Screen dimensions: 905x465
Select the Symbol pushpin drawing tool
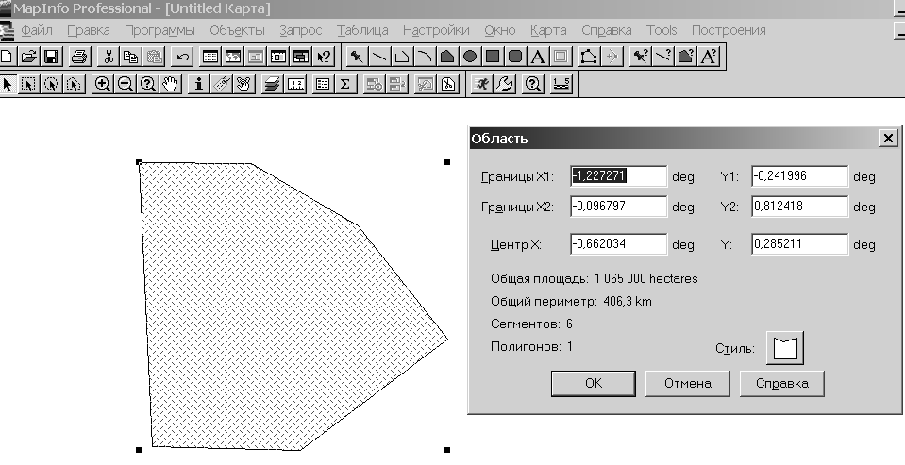357,57
